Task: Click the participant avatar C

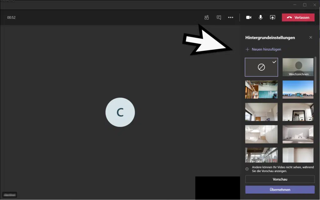Action: click(120, 112)
